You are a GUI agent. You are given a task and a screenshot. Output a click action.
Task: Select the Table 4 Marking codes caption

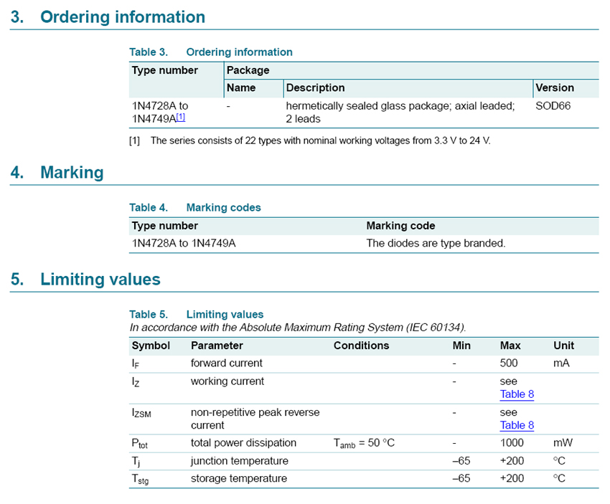click(194, 207)
